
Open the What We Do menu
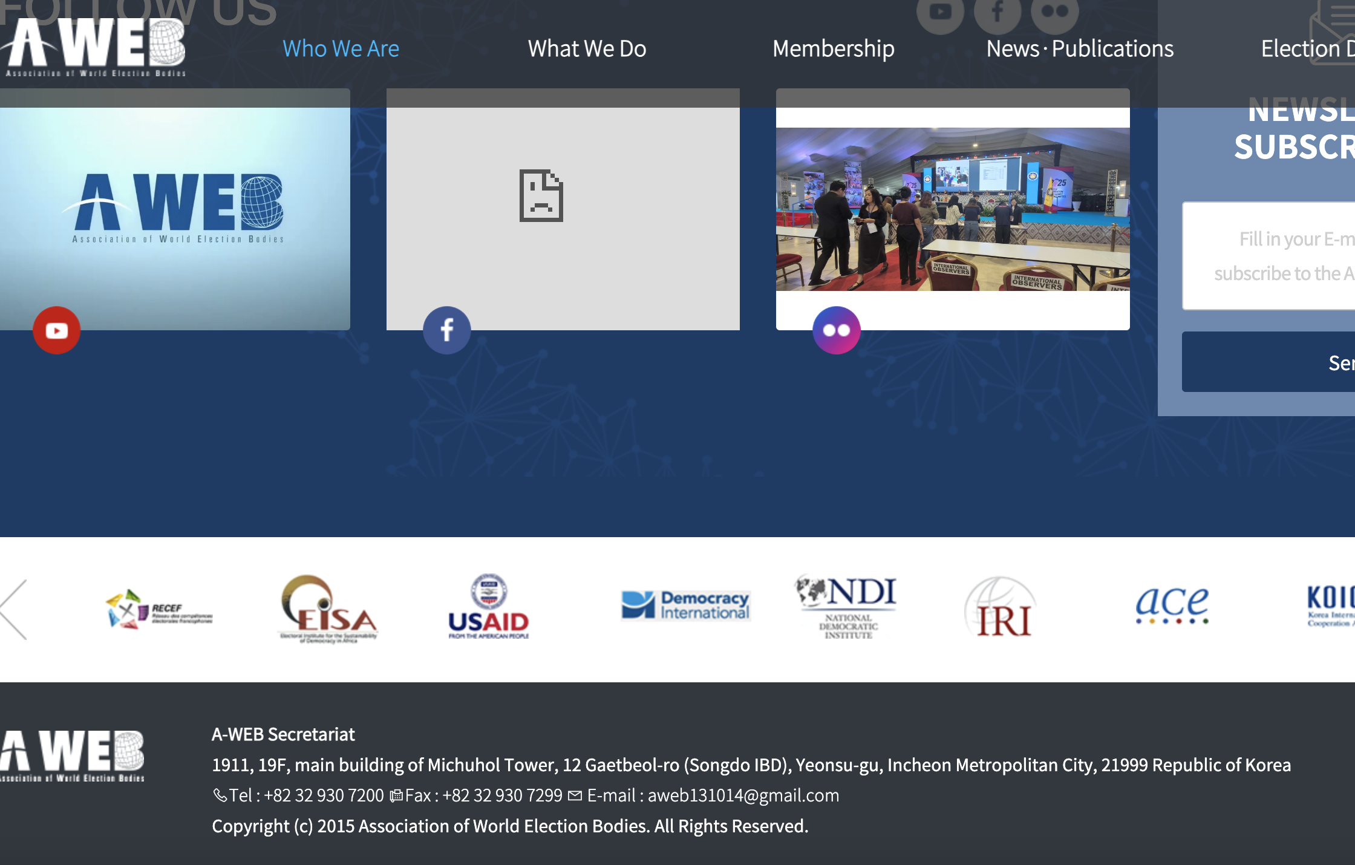pyautogui.click(x=587, y=48)
